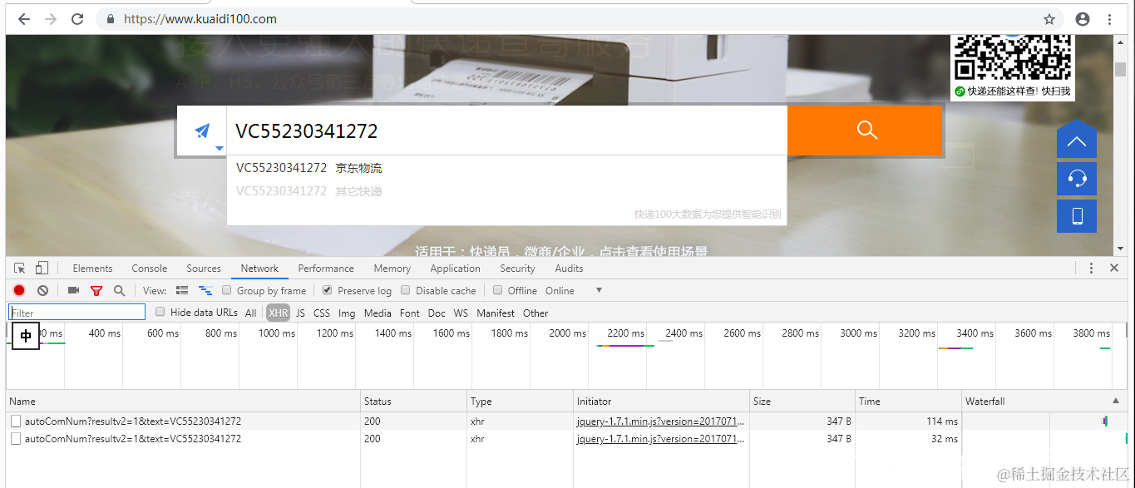Reload the kuaidi100 page
This screenshot has height=488, width=1135.
coord(77,18)
